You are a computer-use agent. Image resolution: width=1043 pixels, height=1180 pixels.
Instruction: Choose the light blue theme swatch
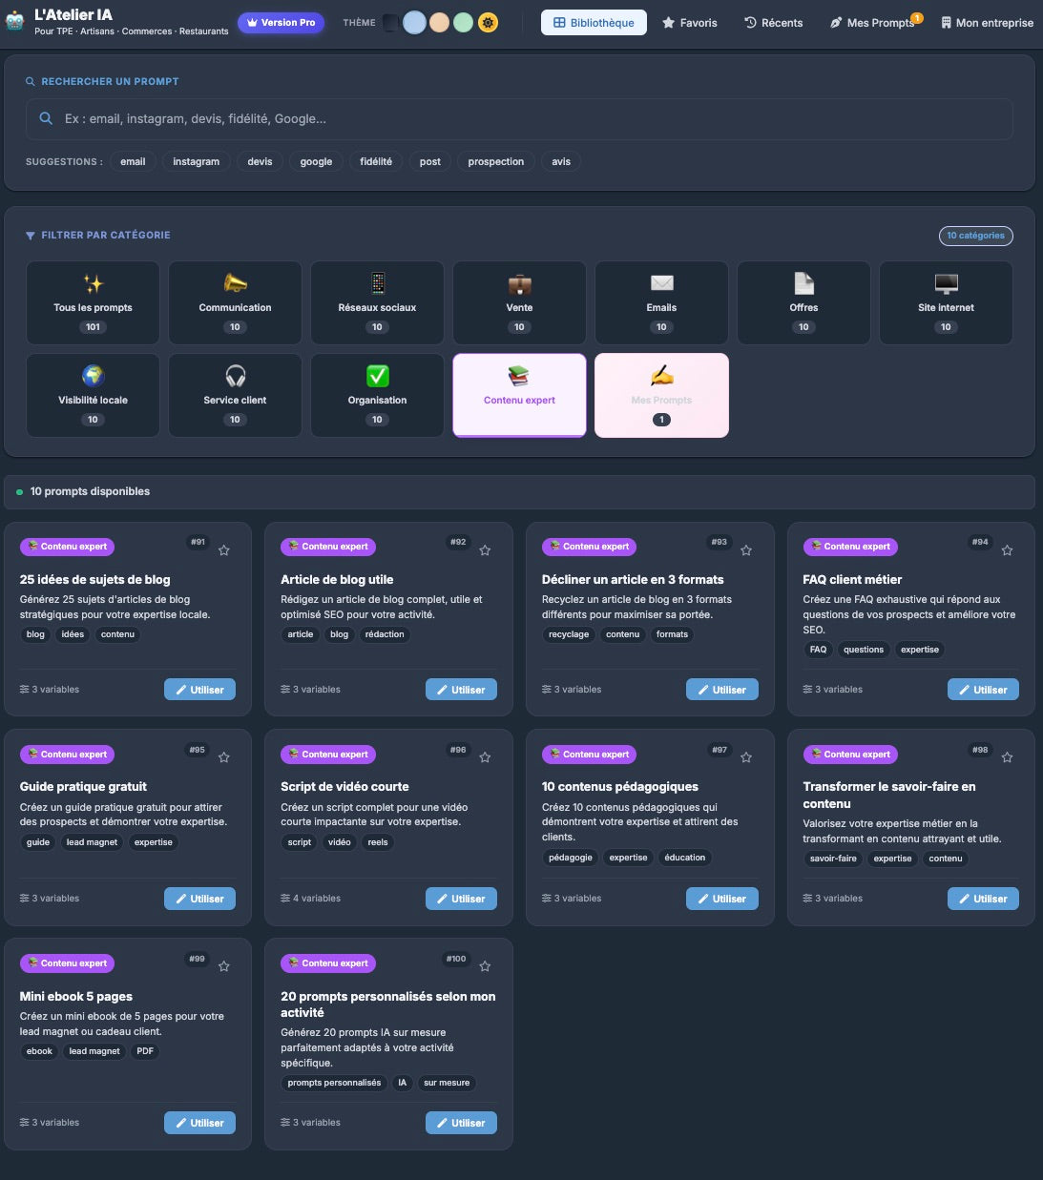[414, 22]
